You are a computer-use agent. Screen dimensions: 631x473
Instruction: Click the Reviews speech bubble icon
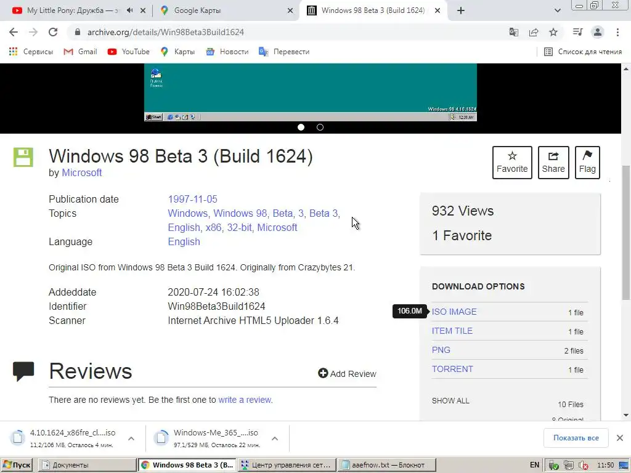point(23,371)
